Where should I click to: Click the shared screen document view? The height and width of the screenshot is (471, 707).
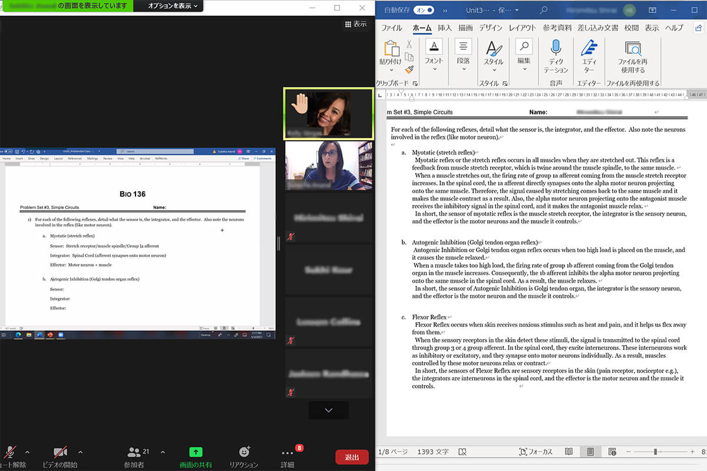[138, 244]
